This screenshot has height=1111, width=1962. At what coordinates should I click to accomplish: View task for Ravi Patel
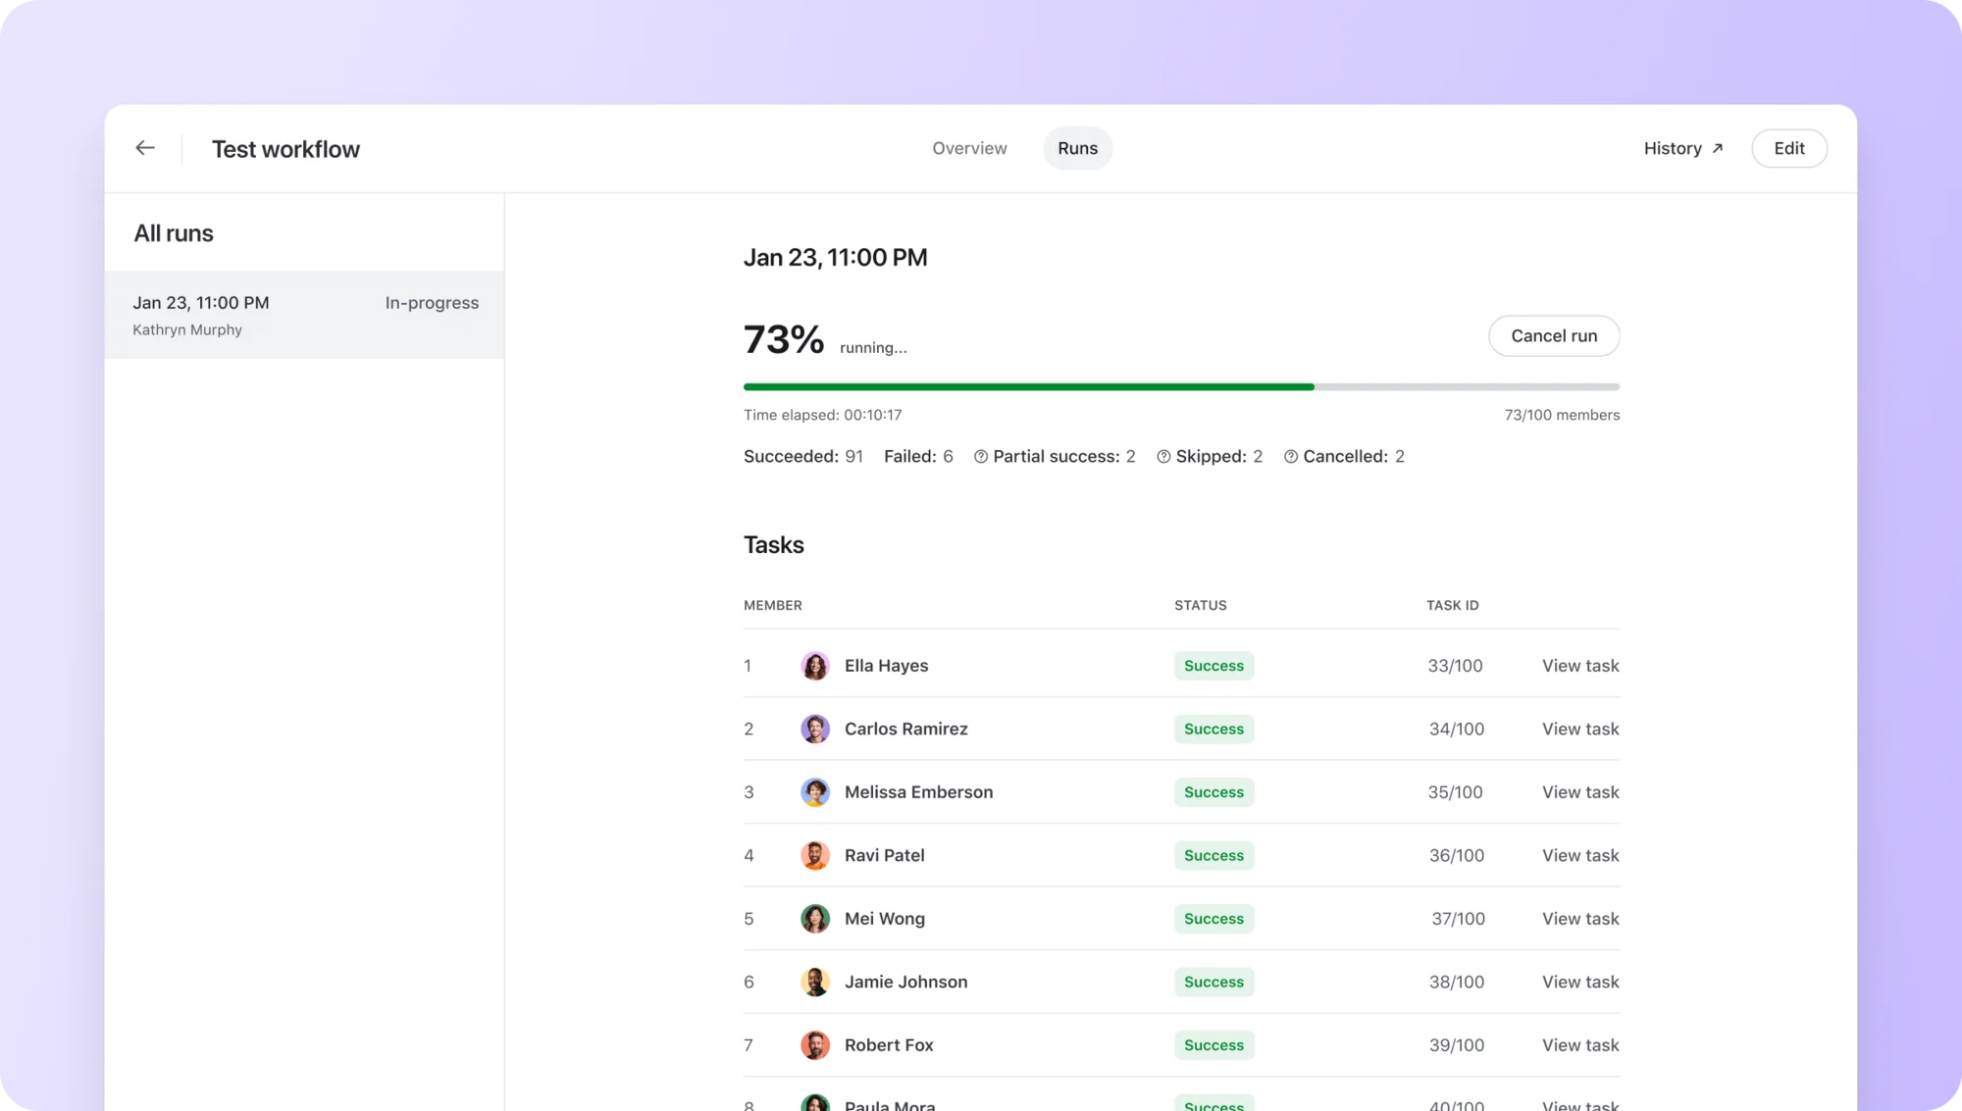coord(1580,855)
